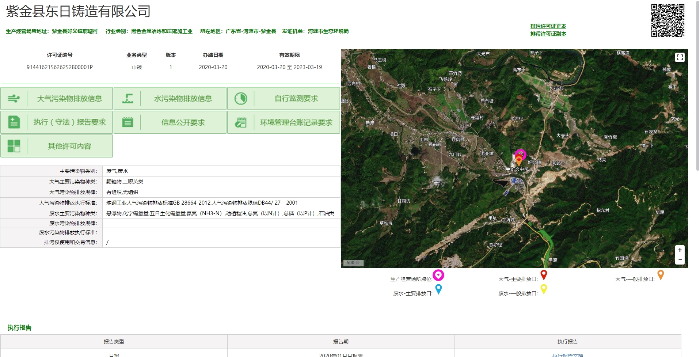Screen dimensions: 700x357
Task: Open the 大气污染物排放信息 tab
Action: tap(69, 99)
